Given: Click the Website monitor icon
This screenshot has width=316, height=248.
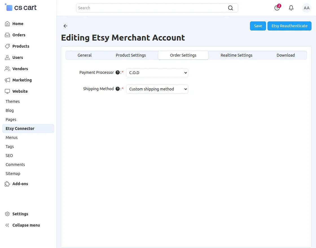Looking at the screenshot, I should coord(7,91).
